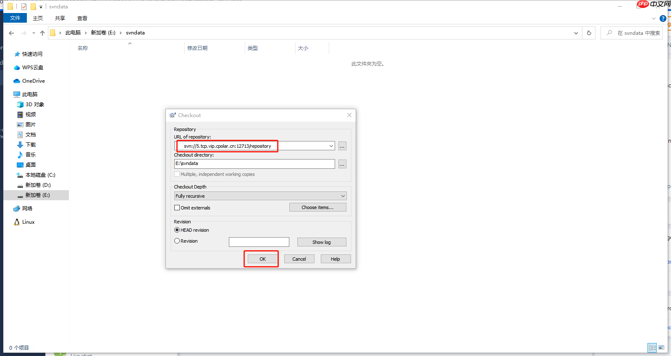Select 新加卷 (E:) in sidebar
This screenshot has width=671, height=356.
tap(36, 195)
